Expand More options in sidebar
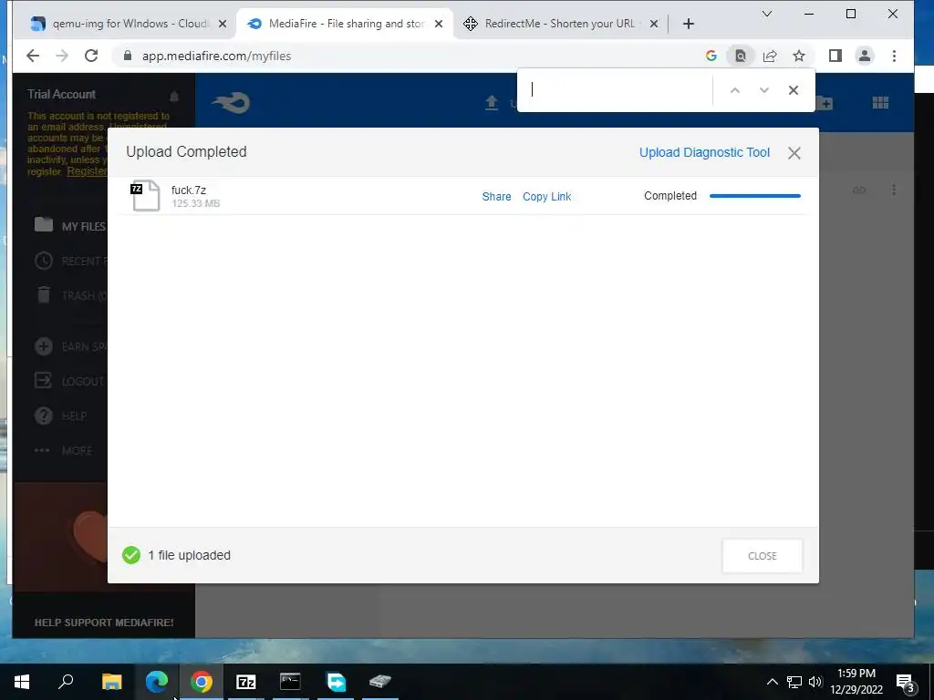This screenshot has width=934, height=700. (x=63, y=450)
